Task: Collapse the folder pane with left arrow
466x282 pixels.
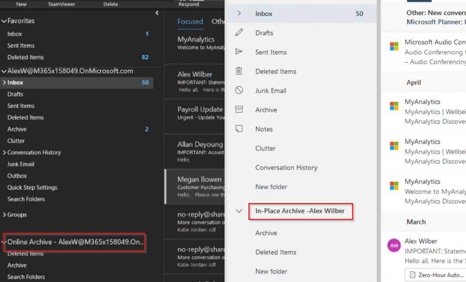Action: click(157, 13)
